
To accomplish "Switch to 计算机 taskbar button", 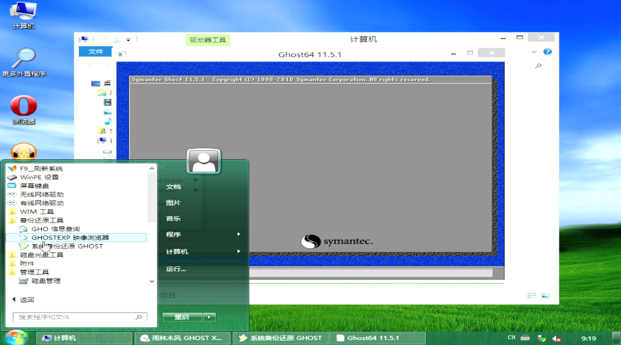I will (84, 338).
